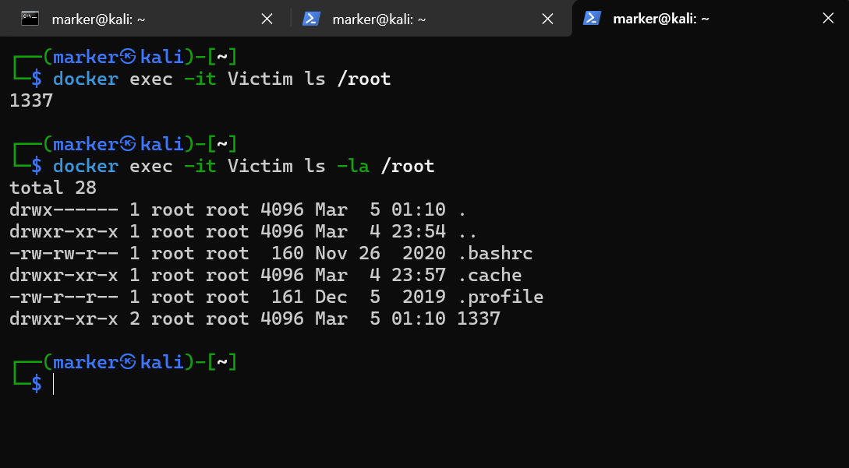Close the currently active terminal tab
Screen dimensions: 849x468
pyautogui.click(x=828, y=19)
